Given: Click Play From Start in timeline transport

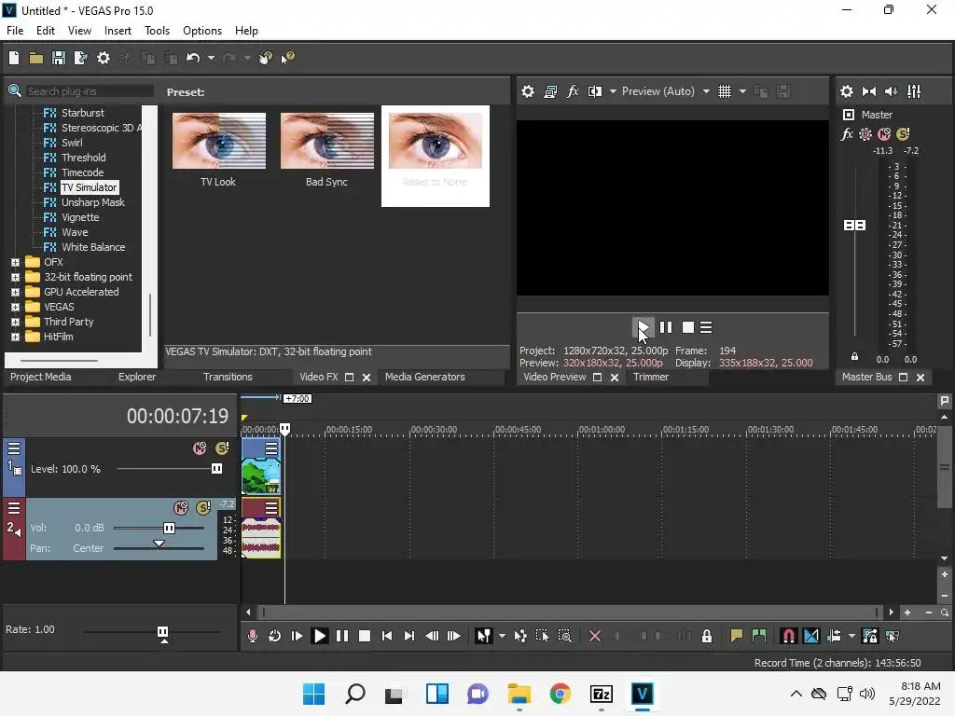Looking at the screenshot, I should tap(298, 636).
